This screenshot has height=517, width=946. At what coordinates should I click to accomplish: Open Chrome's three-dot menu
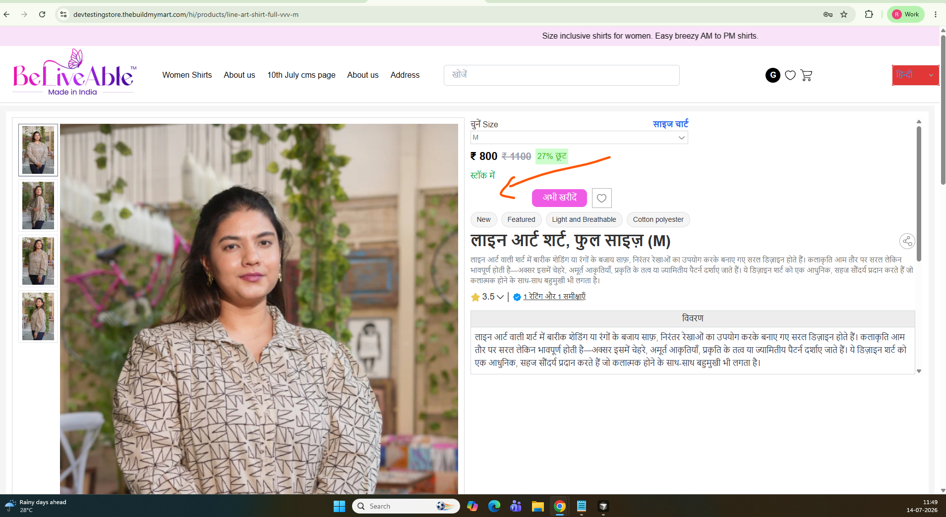(x=936, y=14)
